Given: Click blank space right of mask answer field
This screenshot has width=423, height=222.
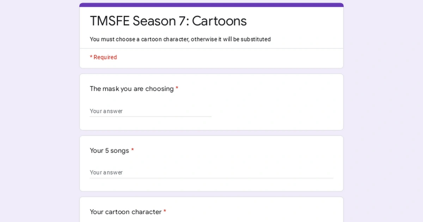Looking at the screenshot, I should click(x=275, y=111).
